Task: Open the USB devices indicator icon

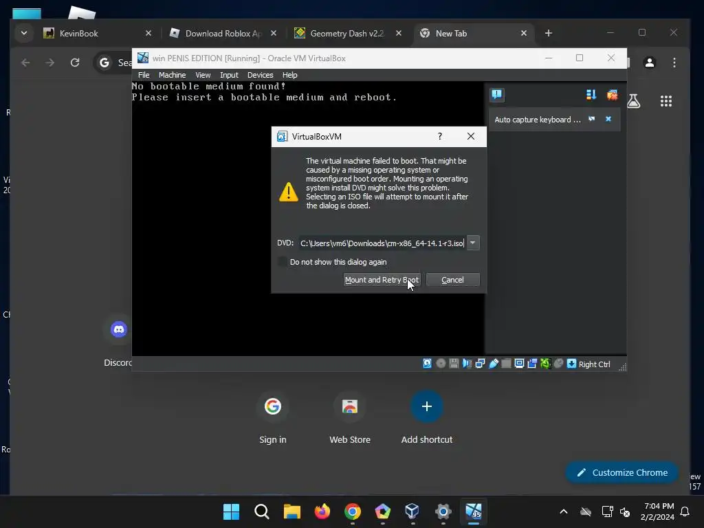Action: [x=493, y=364]
